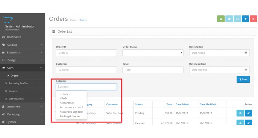Click the red trash delete button
The height and width of the screenshot is (138, 258).
tap(253, 19)
